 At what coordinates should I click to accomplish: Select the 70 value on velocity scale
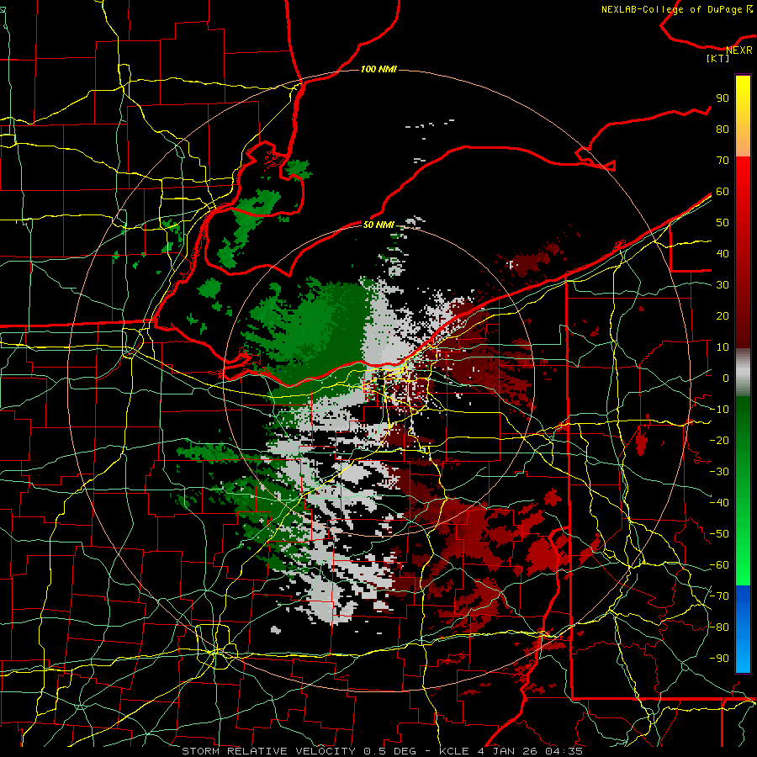[x=723, y=161]
